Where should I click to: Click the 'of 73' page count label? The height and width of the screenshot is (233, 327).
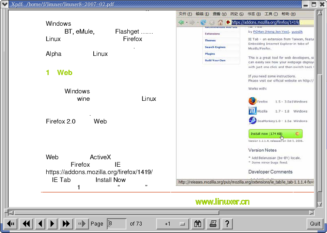tap(136, 224)
